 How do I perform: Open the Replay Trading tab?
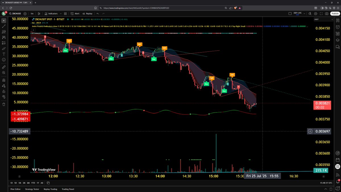click(50, 189)
